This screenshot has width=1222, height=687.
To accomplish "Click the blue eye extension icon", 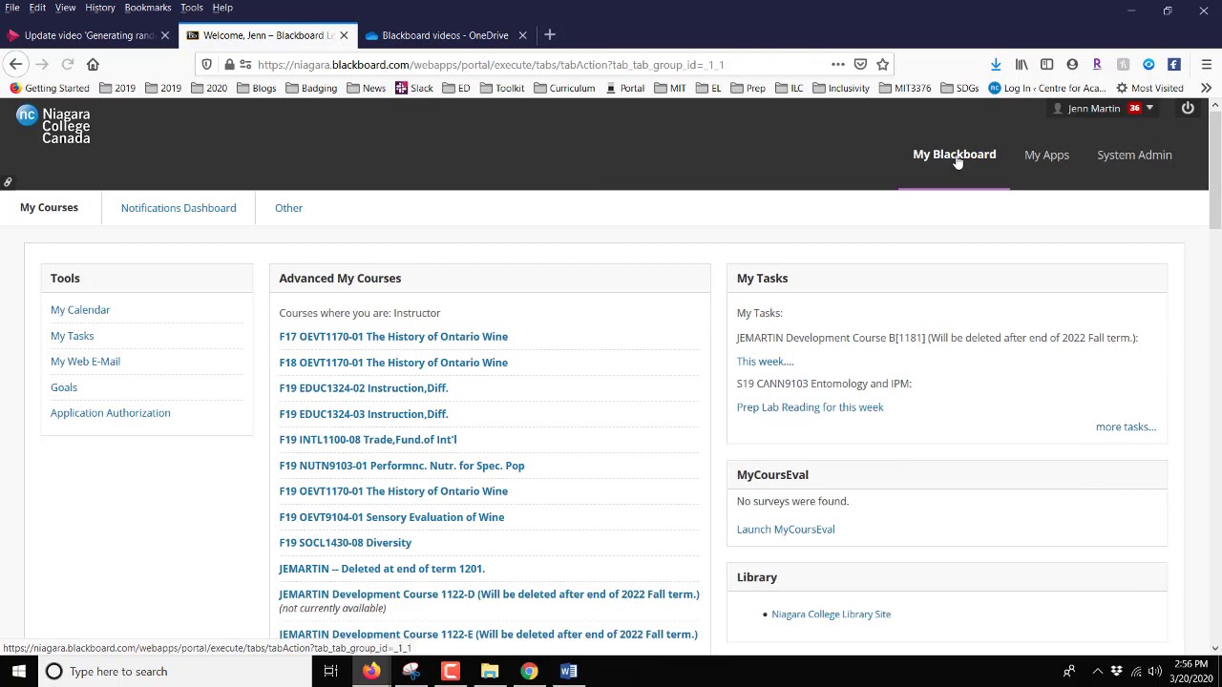I will [x=1148, y=64].
